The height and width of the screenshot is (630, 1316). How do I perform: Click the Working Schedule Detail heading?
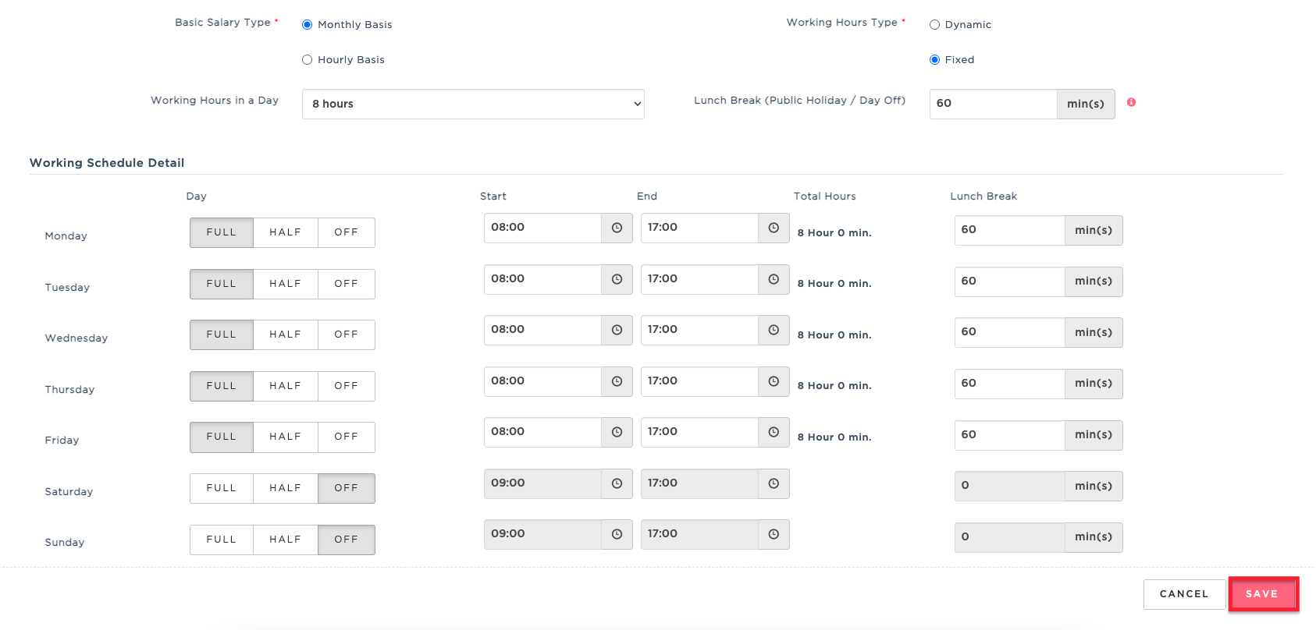pyautogui.click(x=107, y=163)
